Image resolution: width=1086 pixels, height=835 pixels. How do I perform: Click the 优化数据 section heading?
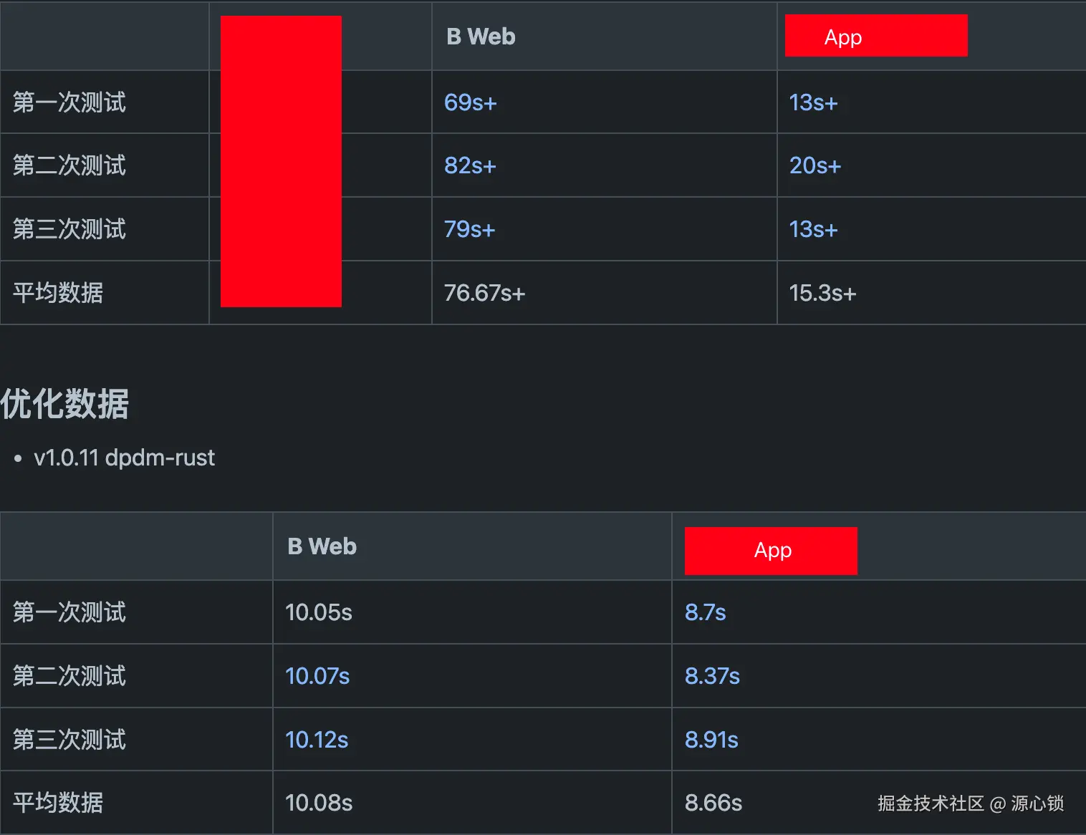click(x=64, y=404)
